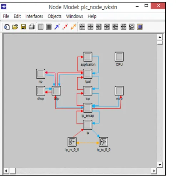Viewport: 176px width, 177px height.
Task: Save the node model with the floppy disk icon
Action: 23,27
